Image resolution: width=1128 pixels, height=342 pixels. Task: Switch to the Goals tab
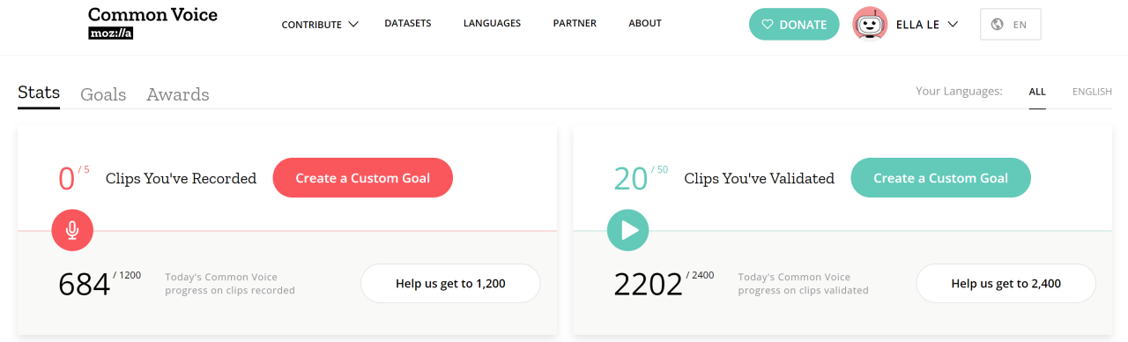(x=103, y=94)
